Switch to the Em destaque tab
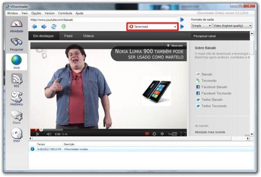261x177 pixels. tap(43, 36)
